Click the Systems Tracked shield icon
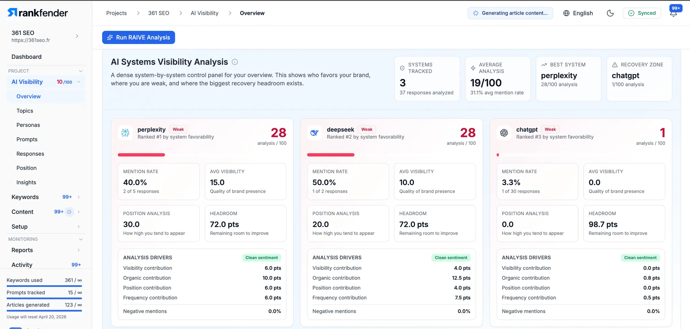690x329 pixels. coord(402,68)
